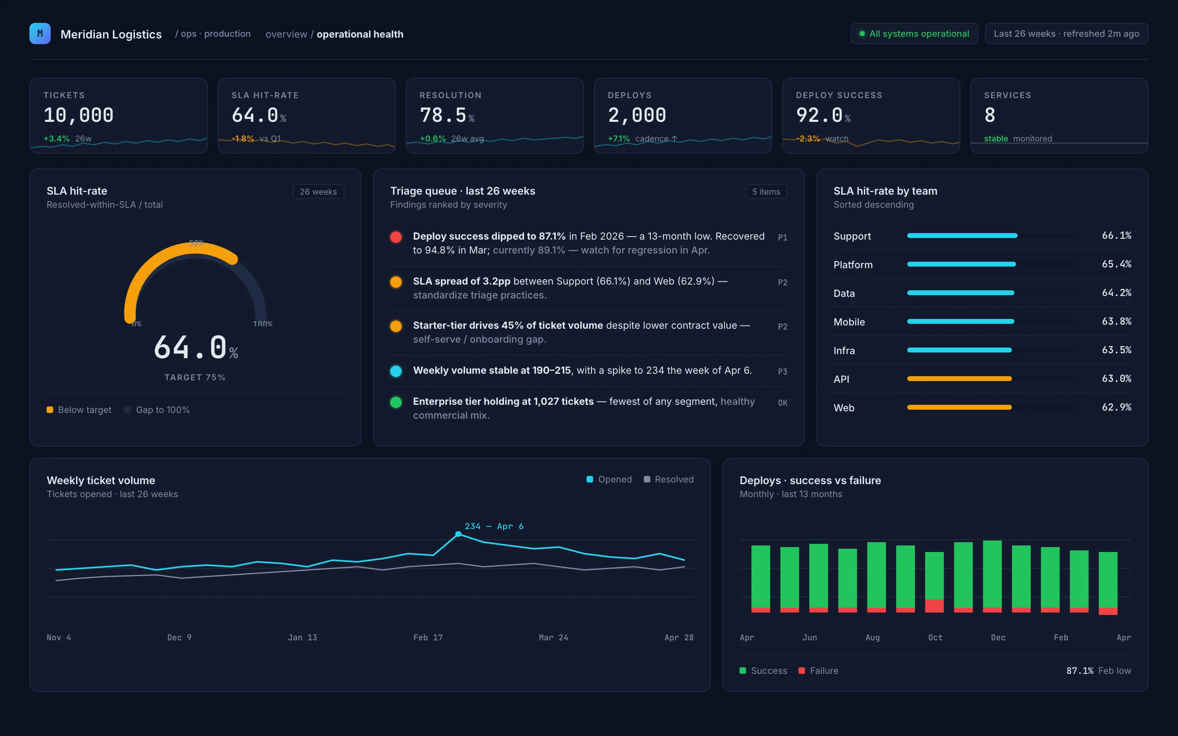The width and height of the screenshot is (1178, 736).
Task: Select the Starter-tier drives 45% finding
Action: tap(589, 332)
